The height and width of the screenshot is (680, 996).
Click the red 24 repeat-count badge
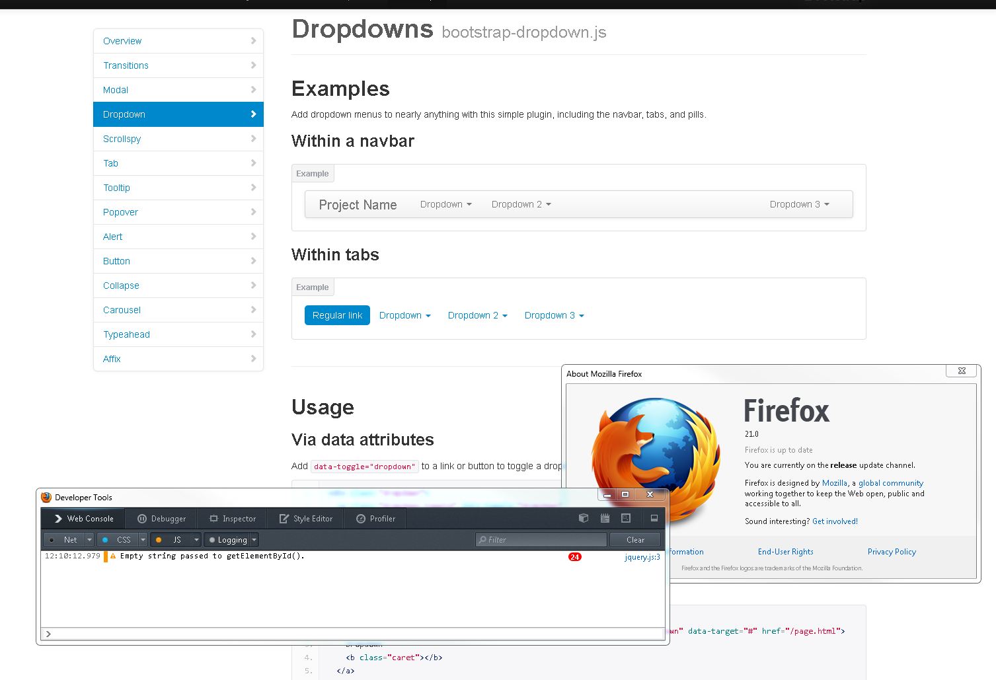574,556
